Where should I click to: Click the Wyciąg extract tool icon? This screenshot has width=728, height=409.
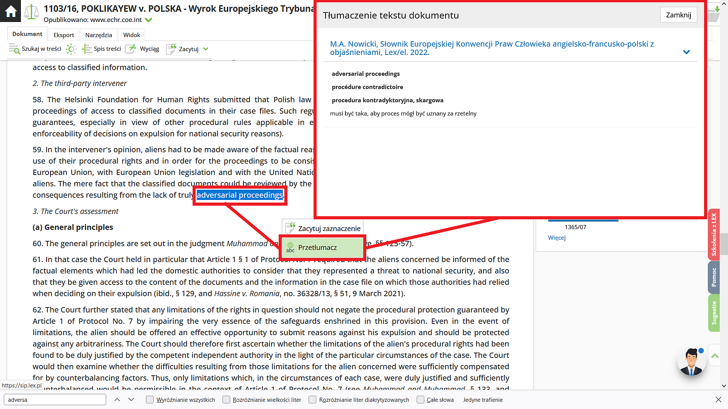132,48
